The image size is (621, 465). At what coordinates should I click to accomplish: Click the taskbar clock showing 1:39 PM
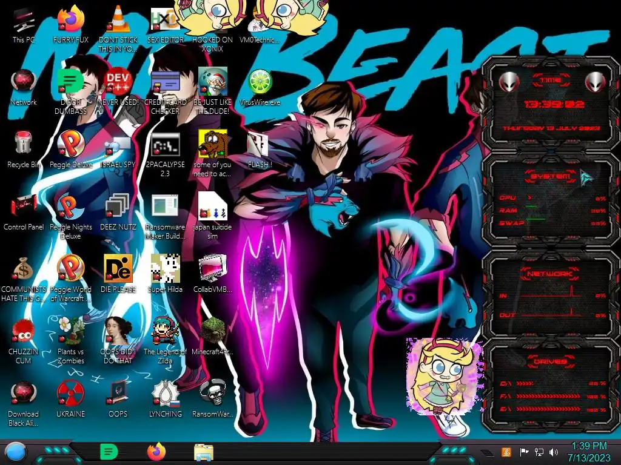pos(589,452)
